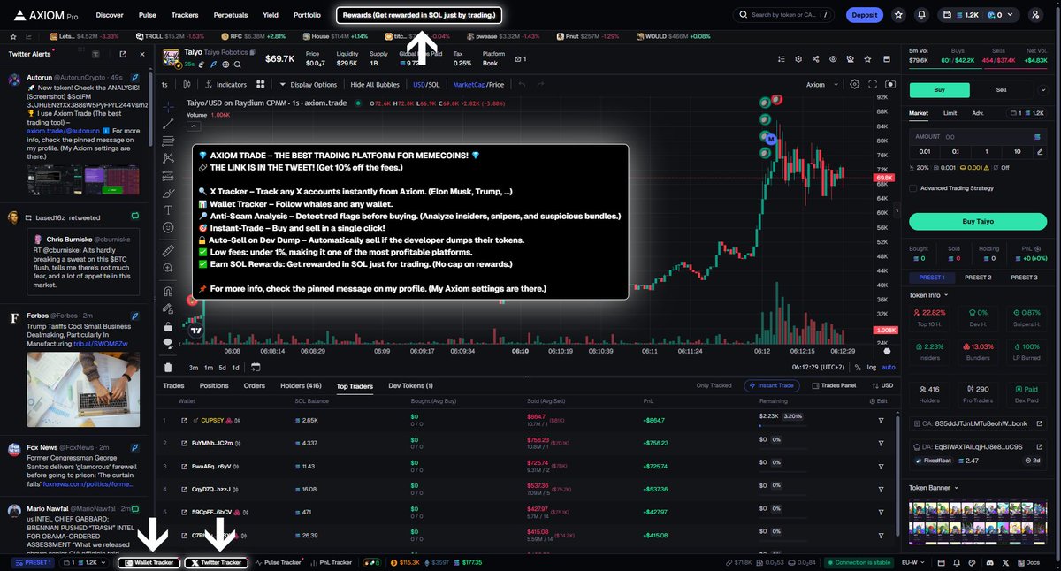Hide token visibility with eye icon

point(832,59)
